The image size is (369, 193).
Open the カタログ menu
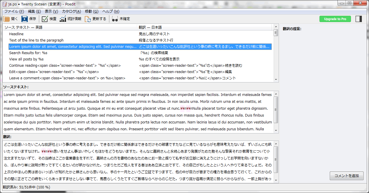[x=70, y=11]
